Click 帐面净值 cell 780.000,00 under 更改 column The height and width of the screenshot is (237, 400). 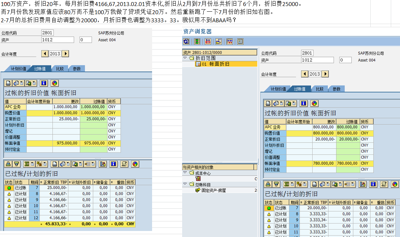tap(324, 163)
